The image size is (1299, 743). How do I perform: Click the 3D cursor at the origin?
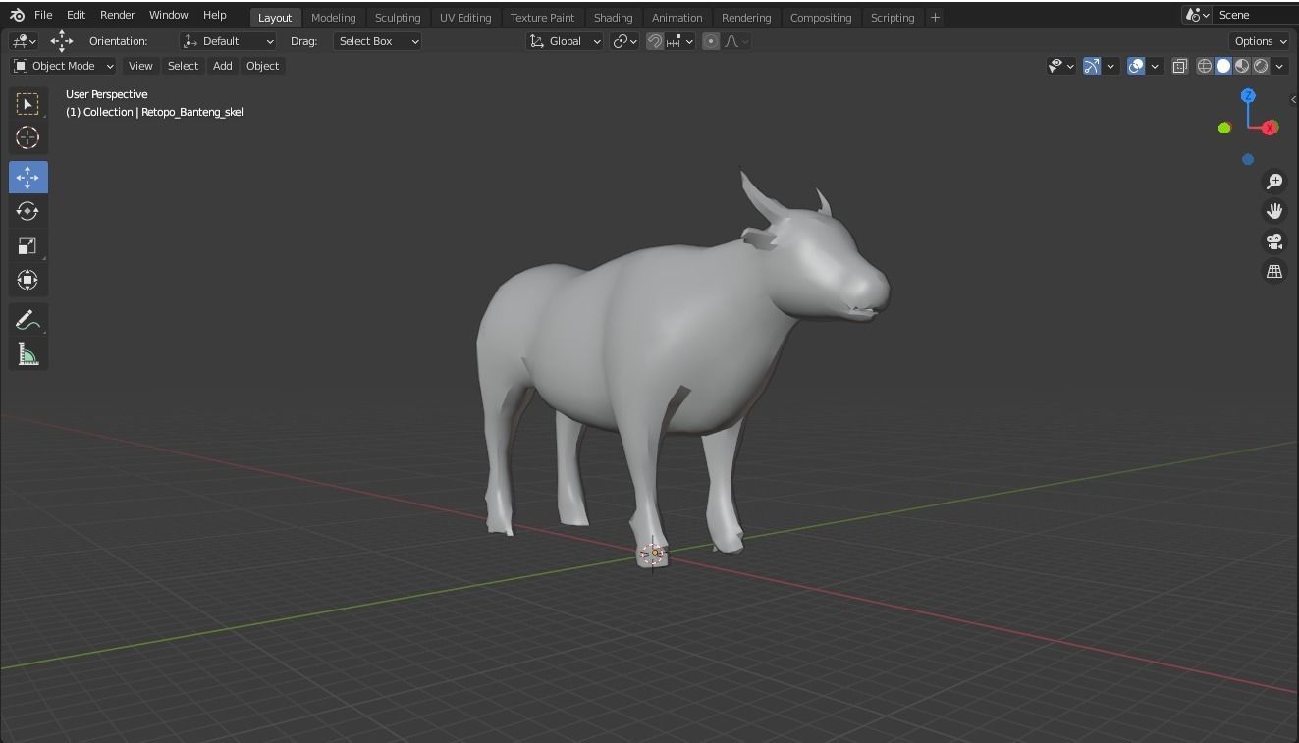[x=654, y=554]
